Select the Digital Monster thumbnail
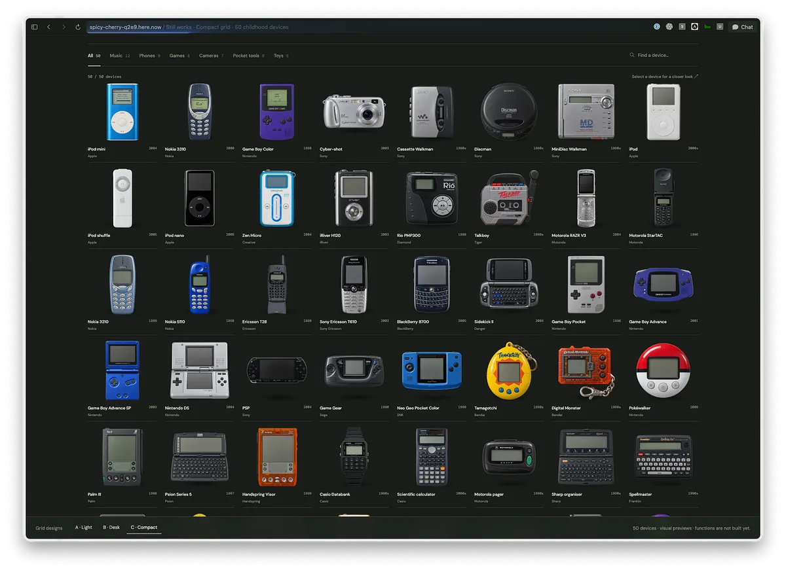786x572 pixels. coord(587,370)
